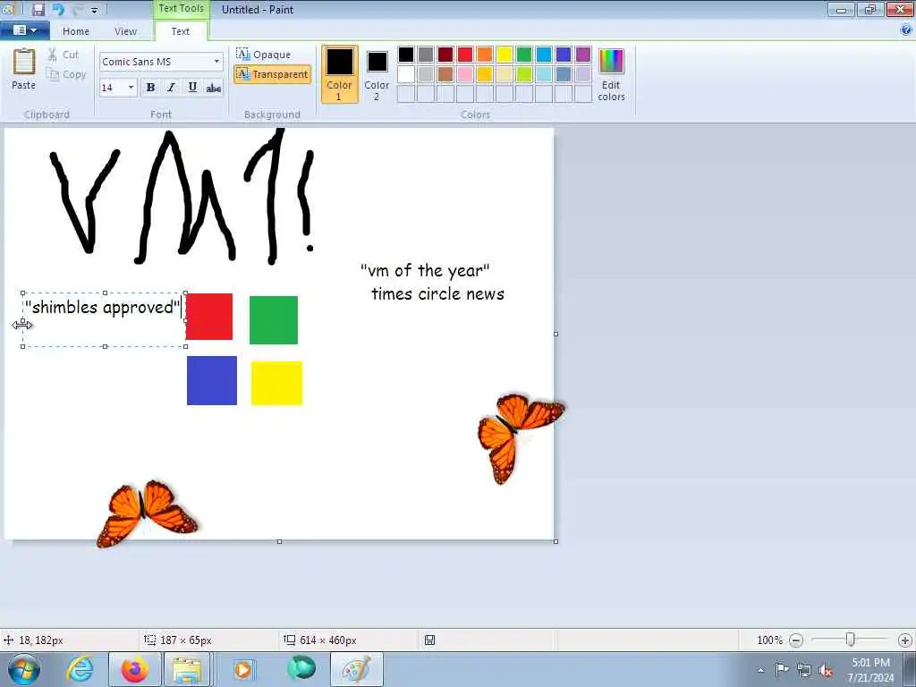The width and height of the screenshot is (916, 687).
Task: Toggle Underline text formatting
Action: pos(192,88)
